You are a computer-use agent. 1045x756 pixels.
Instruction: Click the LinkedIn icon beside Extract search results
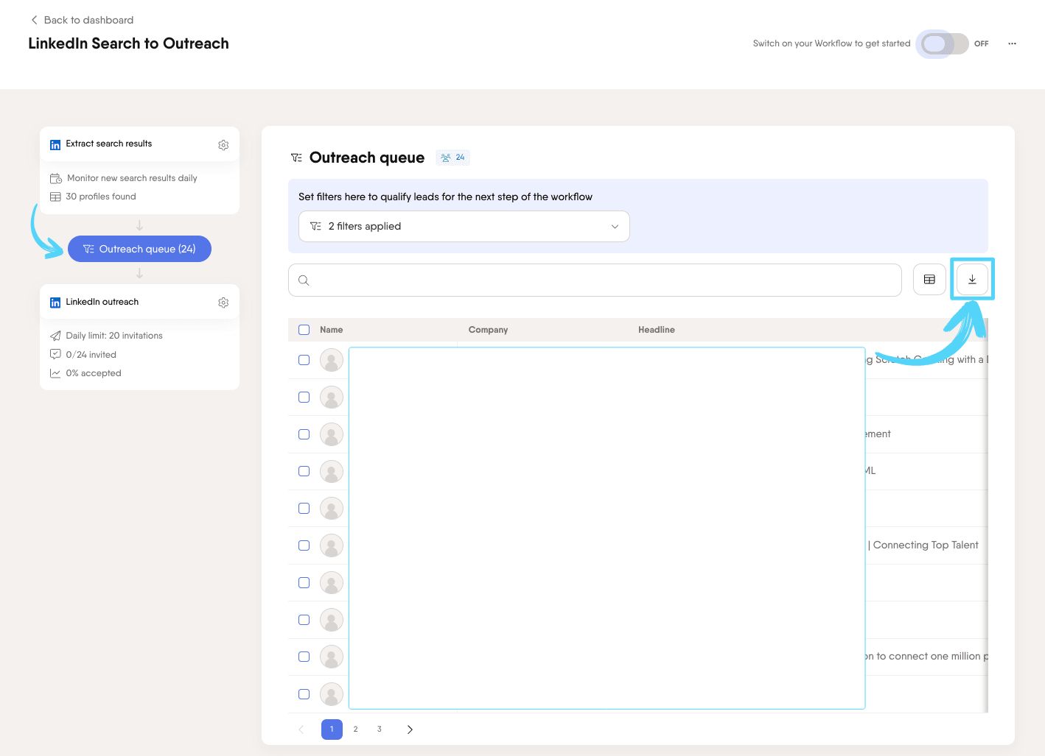pyautogui.click(x=55, y=145)
